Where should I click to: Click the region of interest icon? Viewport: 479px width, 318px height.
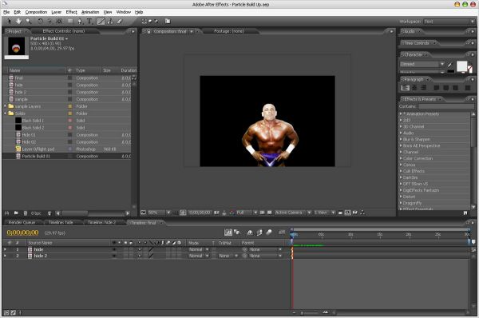(262, 213)
